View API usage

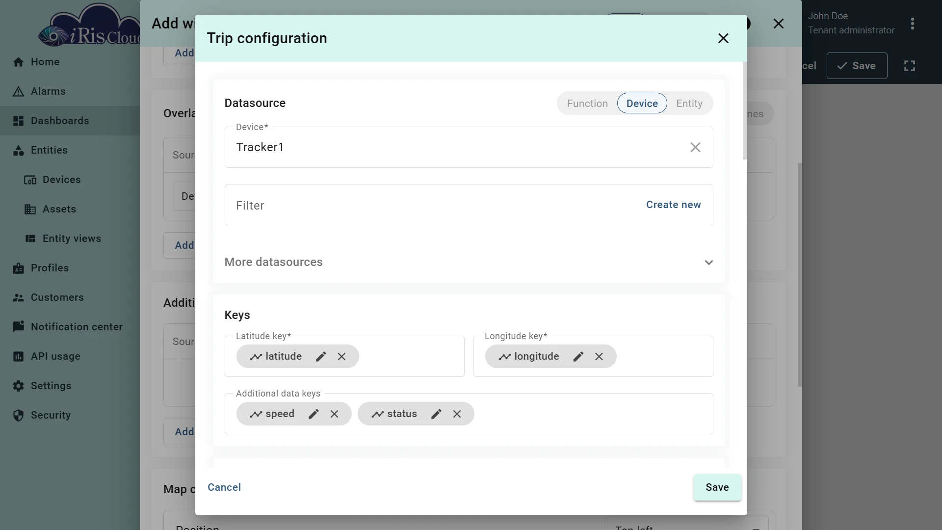70,356
